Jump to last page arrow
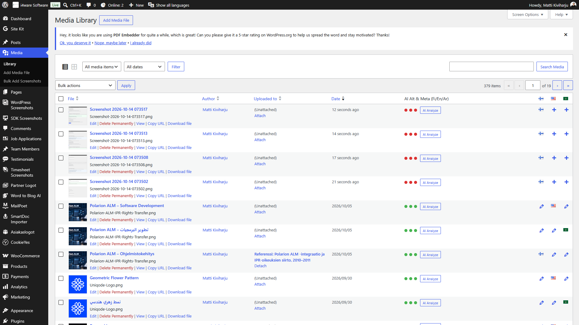 pyautogui.click(x=568, y=85)
